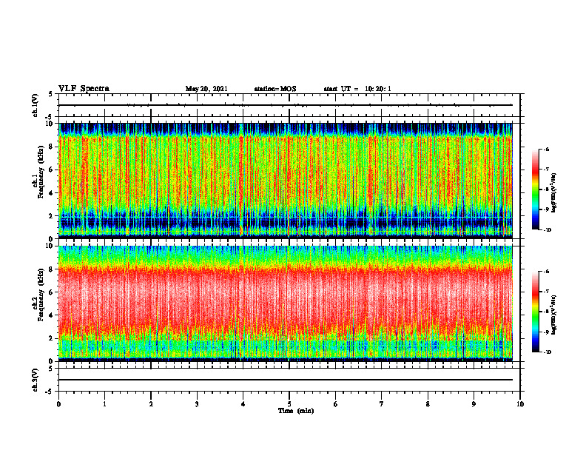Click the "5" tick label on the Time axis
Screen dimensions: 586x453
289,404
